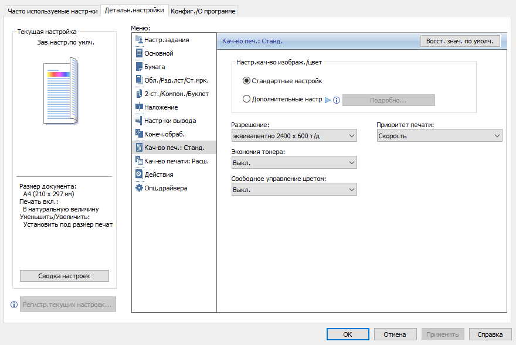Click the Кач-во печати: Расш. icon
Screen dimensions: 516x345
(139, 161)
